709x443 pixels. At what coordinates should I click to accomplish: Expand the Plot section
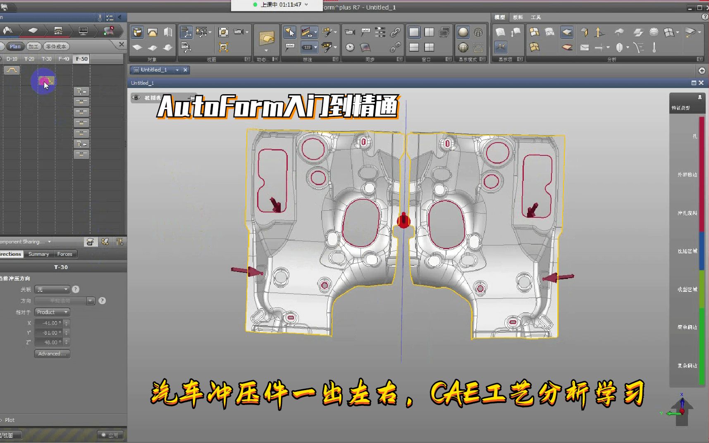point(7,420)
